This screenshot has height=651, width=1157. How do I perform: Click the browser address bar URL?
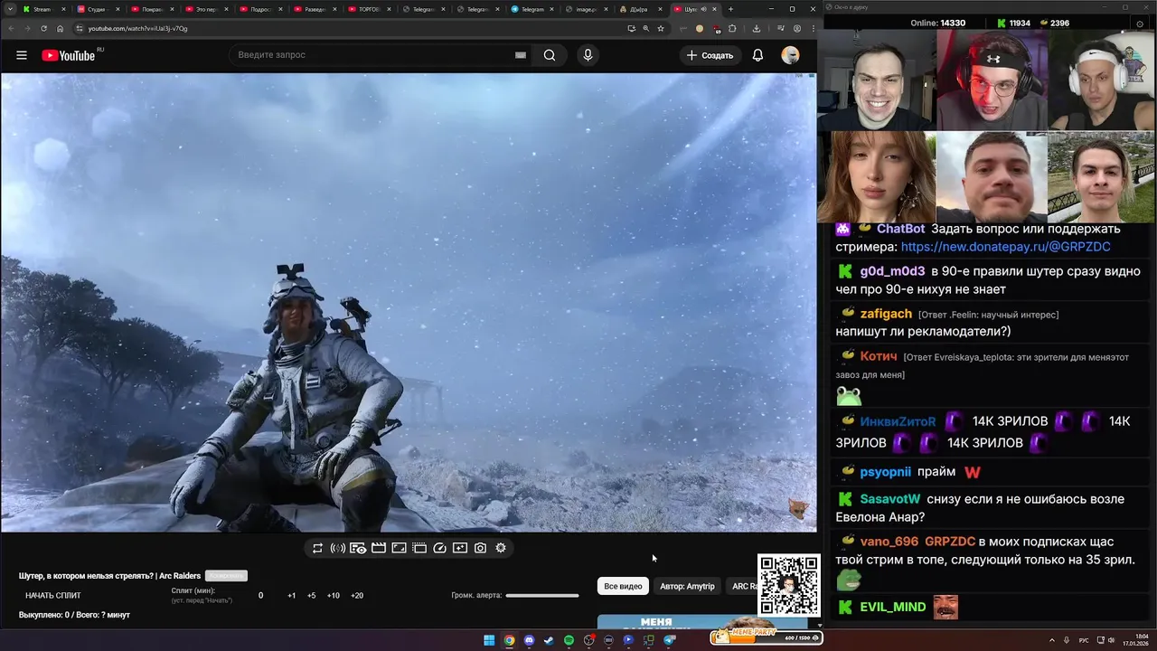click(x=137, y=28)
